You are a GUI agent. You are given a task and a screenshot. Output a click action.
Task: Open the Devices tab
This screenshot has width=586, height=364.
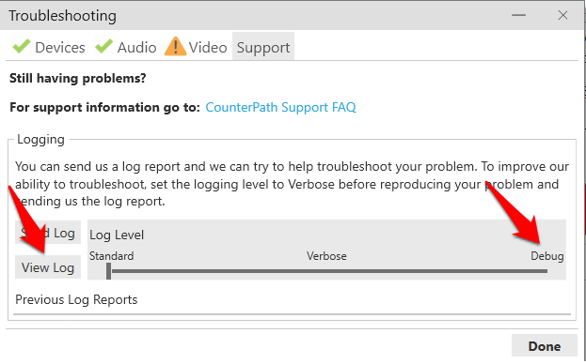pos(48,47)
